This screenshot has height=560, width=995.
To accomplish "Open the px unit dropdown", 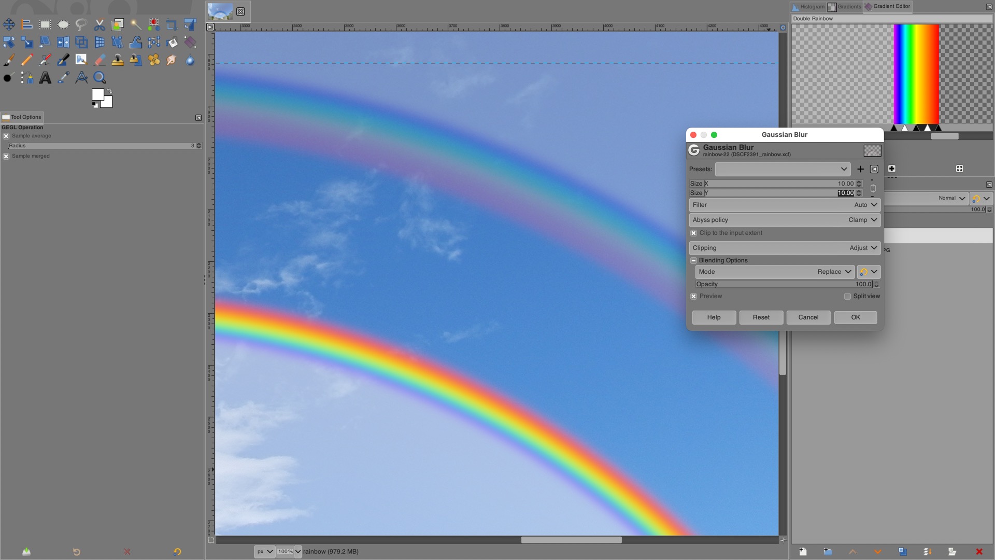I will 264,552.
